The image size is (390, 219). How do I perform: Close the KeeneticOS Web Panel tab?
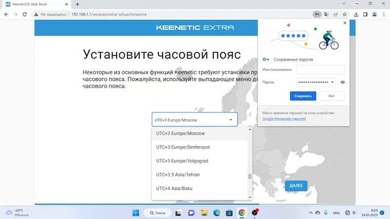pos(66,4)
